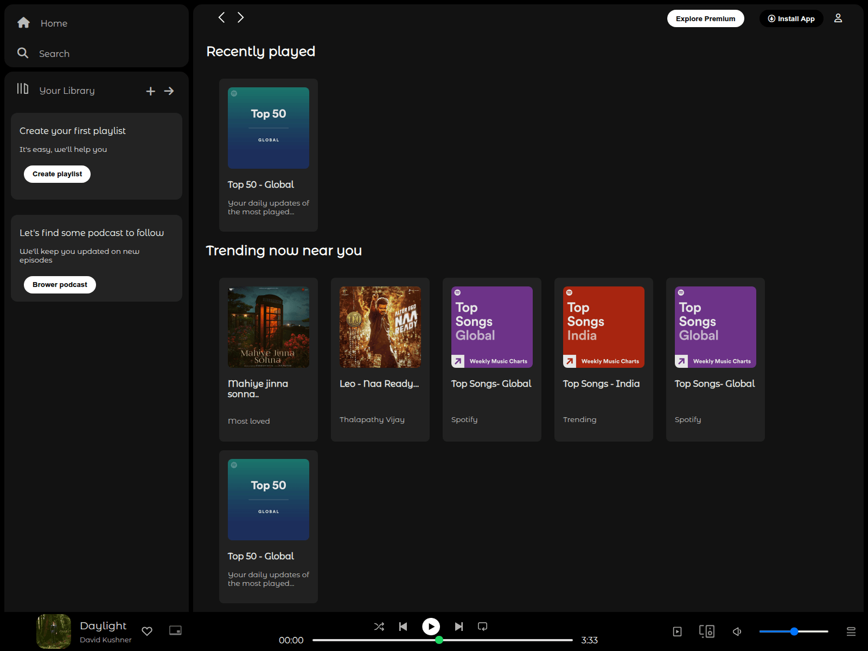The width and height of the screenshot is (868, 651).
Task: Go forward with the right chevron
Action: [x=241, y=17]
